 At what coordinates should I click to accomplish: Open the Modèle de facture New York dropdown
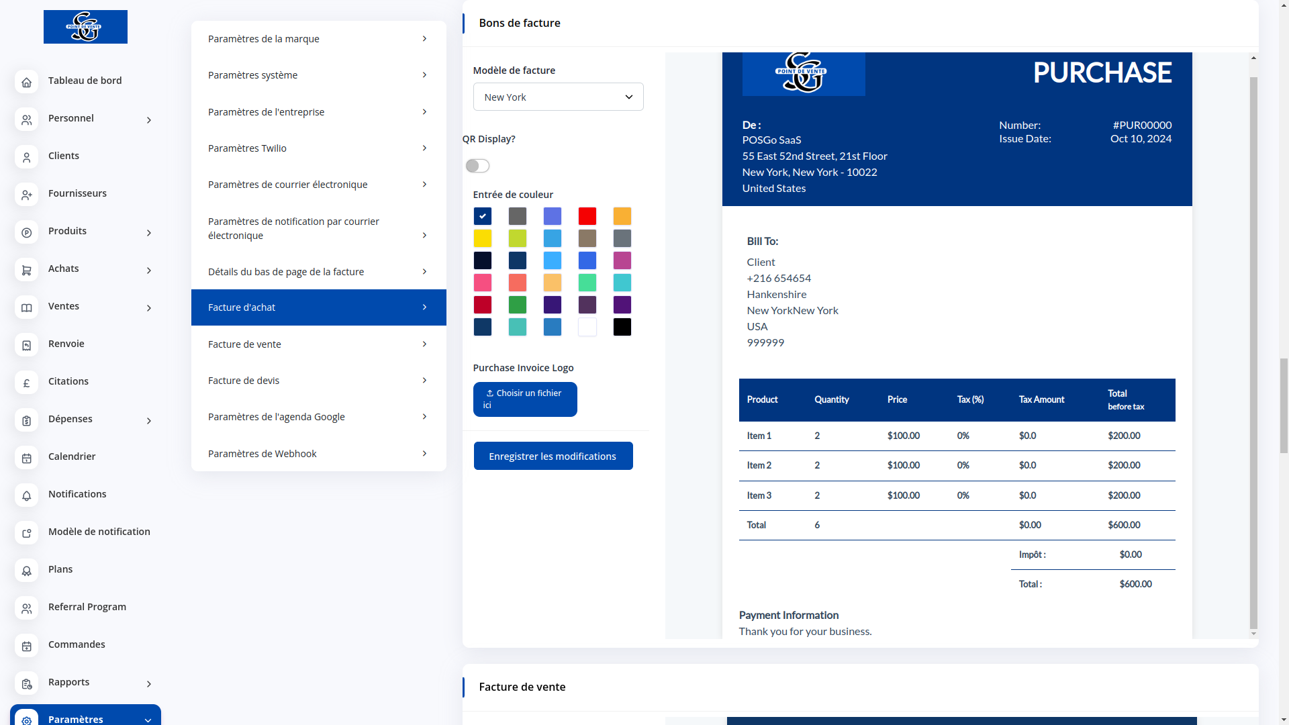pyautogui.click(x=558, y=97)
